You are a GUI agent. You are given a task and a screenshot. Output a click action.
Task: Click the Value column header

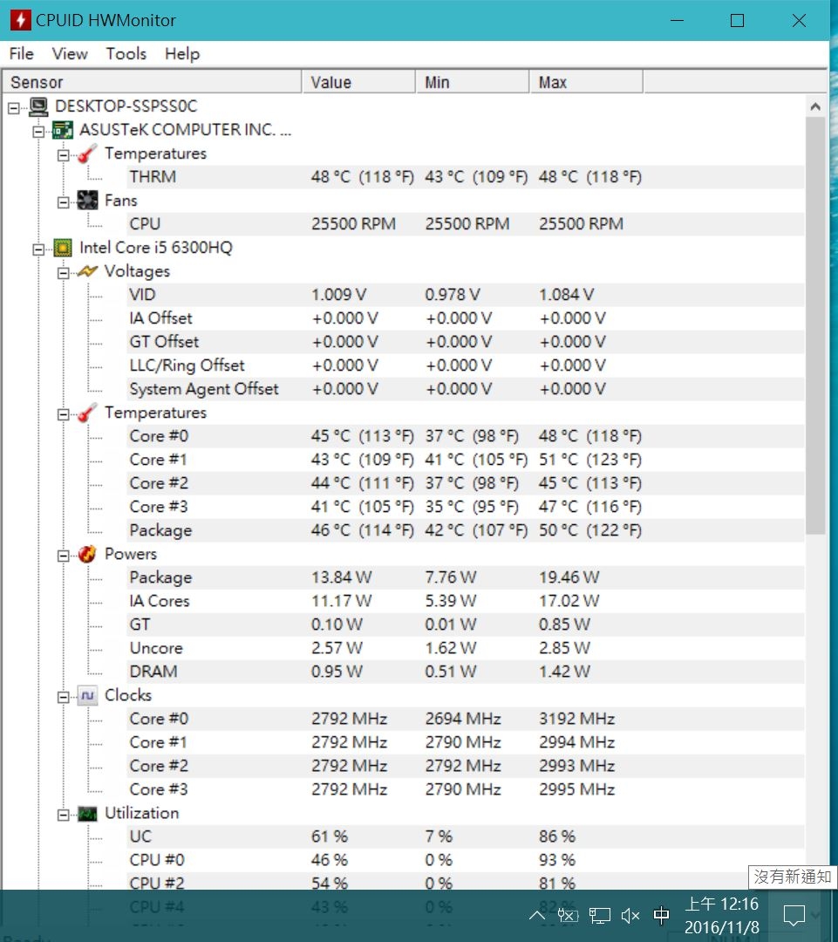[358, 82]
